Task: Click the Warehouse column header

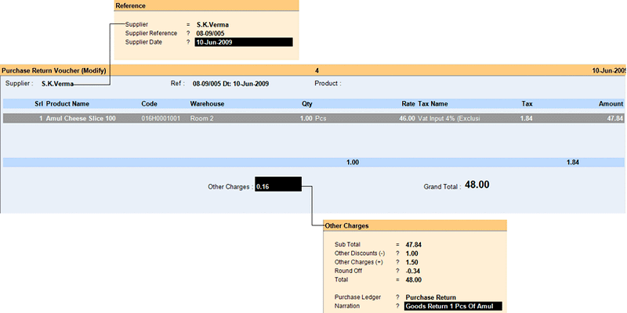Action: pyautogui.click(x=207, y=103)
